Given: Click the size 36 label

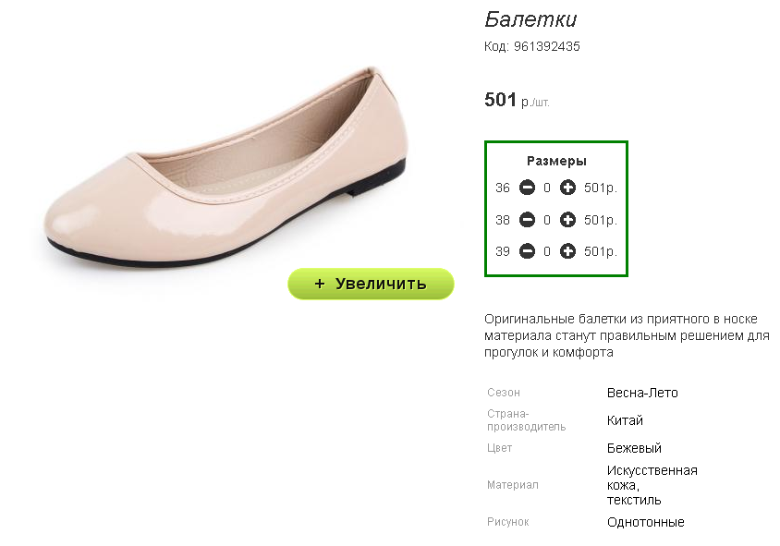Looking at the screenshot, I should (503, 188).
